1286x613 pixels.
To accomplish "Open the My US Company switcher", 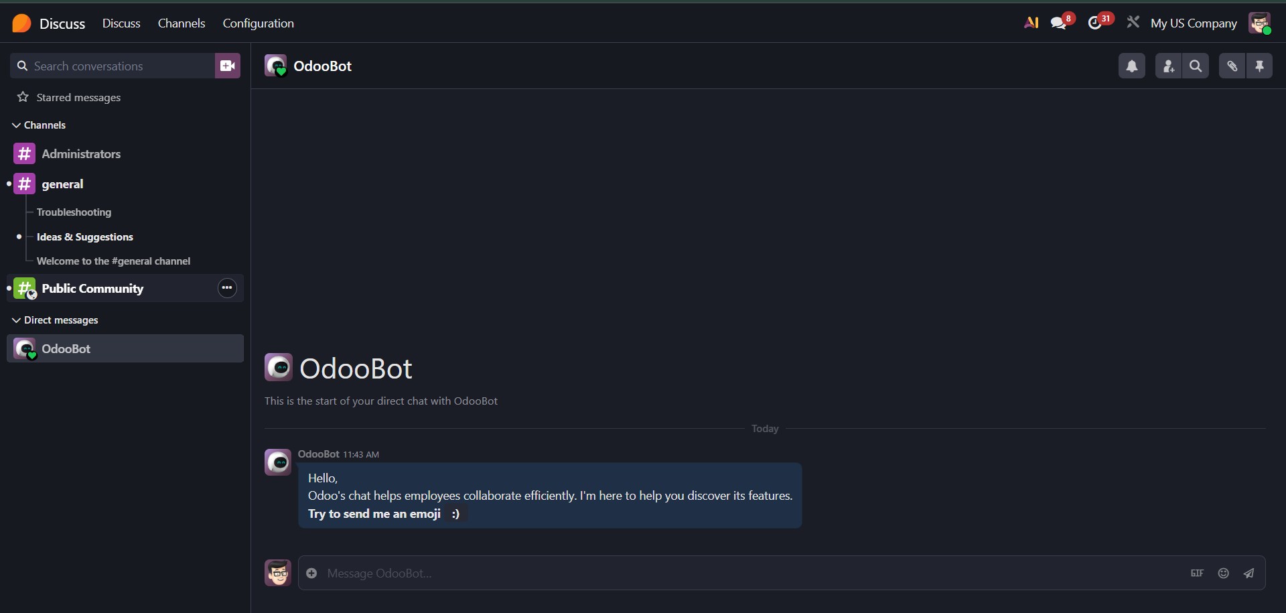I will point(1194,23).
